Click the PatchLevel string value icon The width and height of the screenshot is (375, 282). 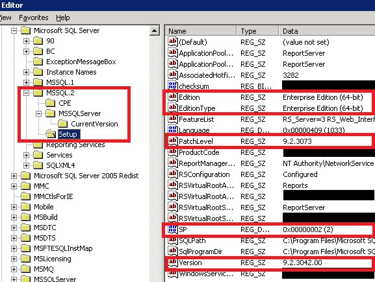tap(173, 141)
